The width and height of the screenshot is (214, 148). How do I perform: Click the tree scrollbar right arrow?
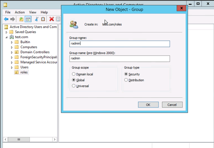point(54,139)
